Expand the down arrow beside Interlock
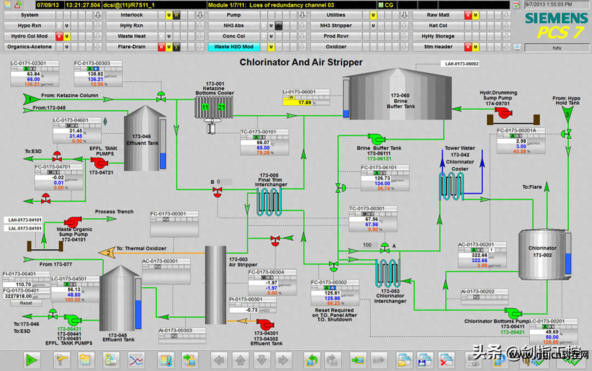Viewport: 592px width, 371px height. tap(200, 15)
